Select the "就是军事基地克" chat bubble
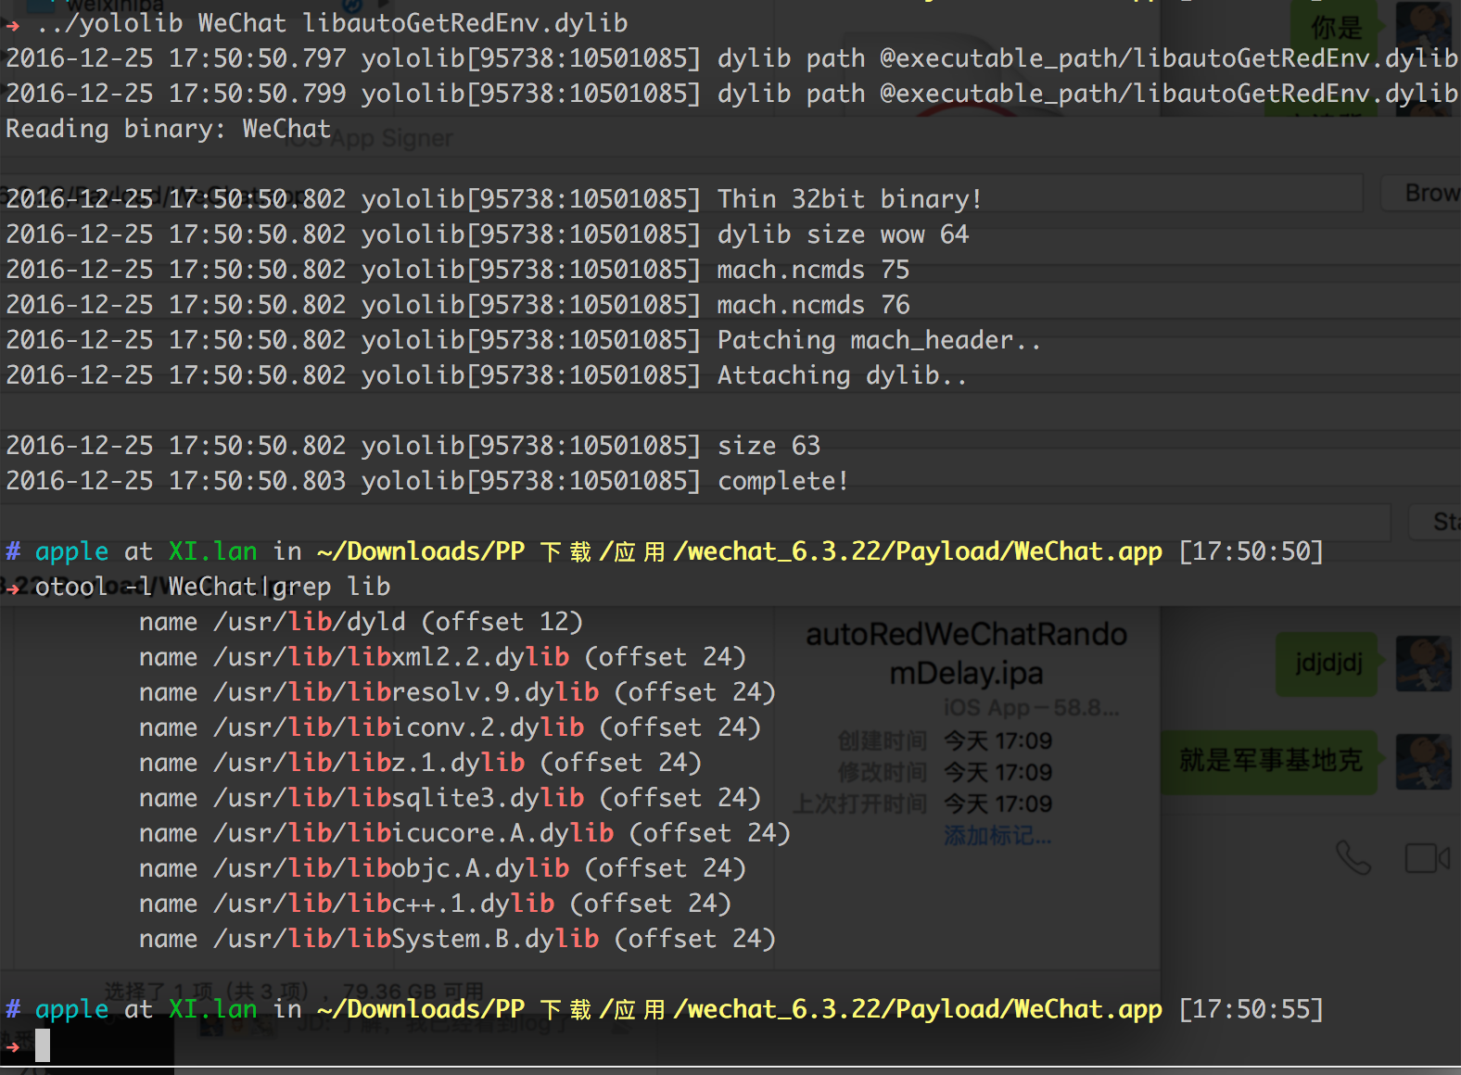 click(x=1270, y=761)
